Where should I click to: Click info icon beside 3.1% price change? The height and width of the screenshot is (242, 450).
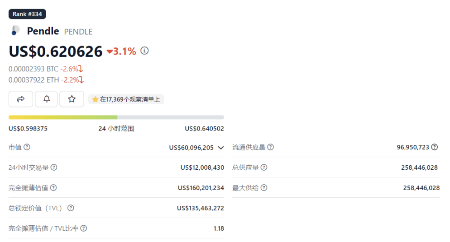(144, 51)
